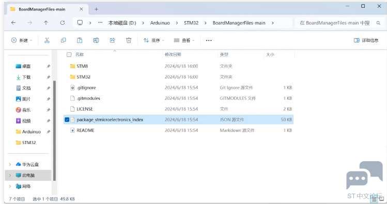Click the Delete trash can icon
Screen dimensions: 387x204
[129, 40]
